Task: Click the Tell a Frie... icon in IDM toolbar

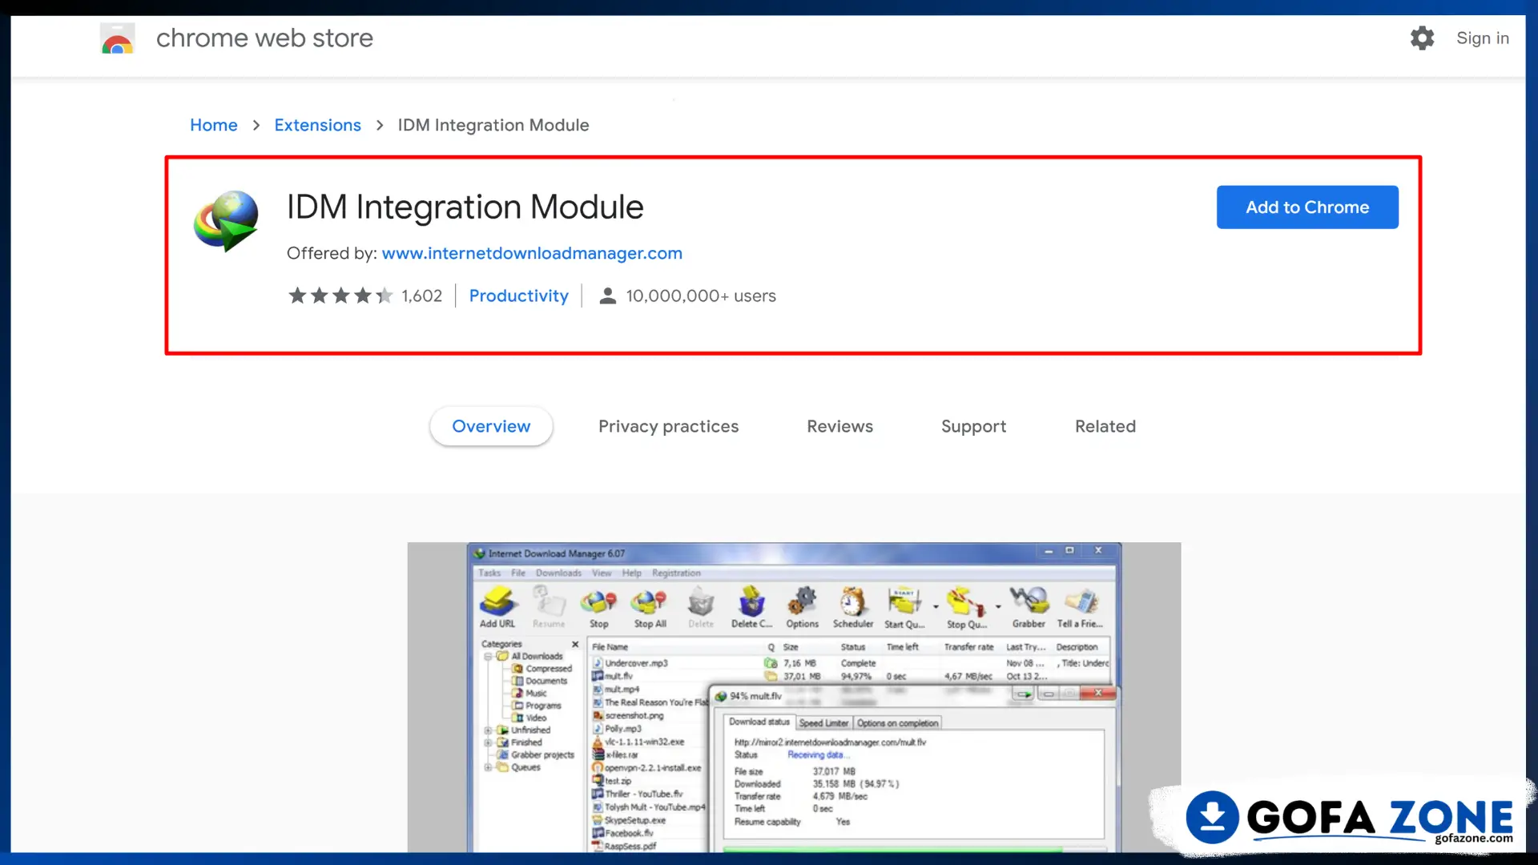Action: (1080, 607)
